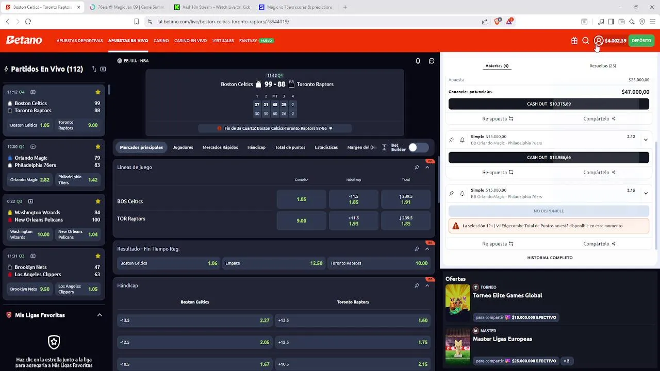Click the notification bell above the scoreboard
The height and width of the screenshot is (371, 660).
pos(418,61)
